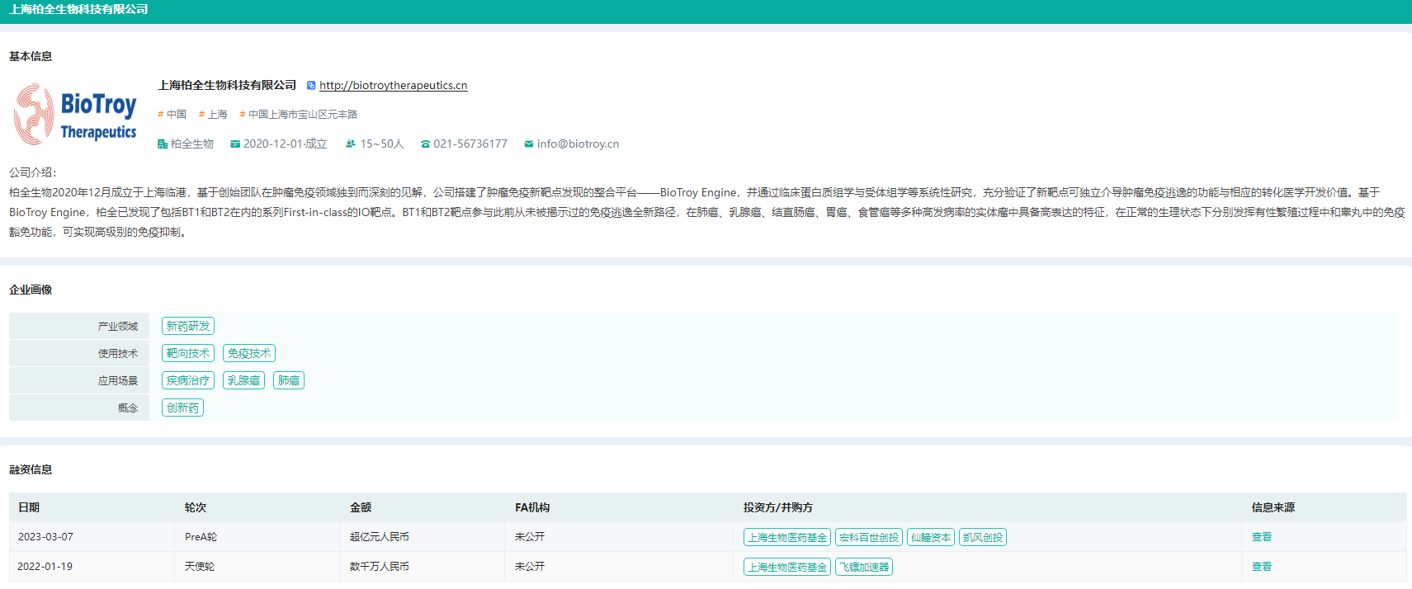Viewport: 1412px width, 589px height.
Task: Click the 靶向技术 technology tag
Action: (188, 354)
